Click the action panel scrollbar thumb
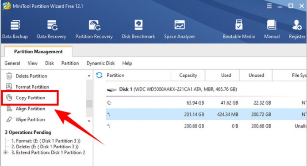Screen dimensions: 307x166 (89, 103)
